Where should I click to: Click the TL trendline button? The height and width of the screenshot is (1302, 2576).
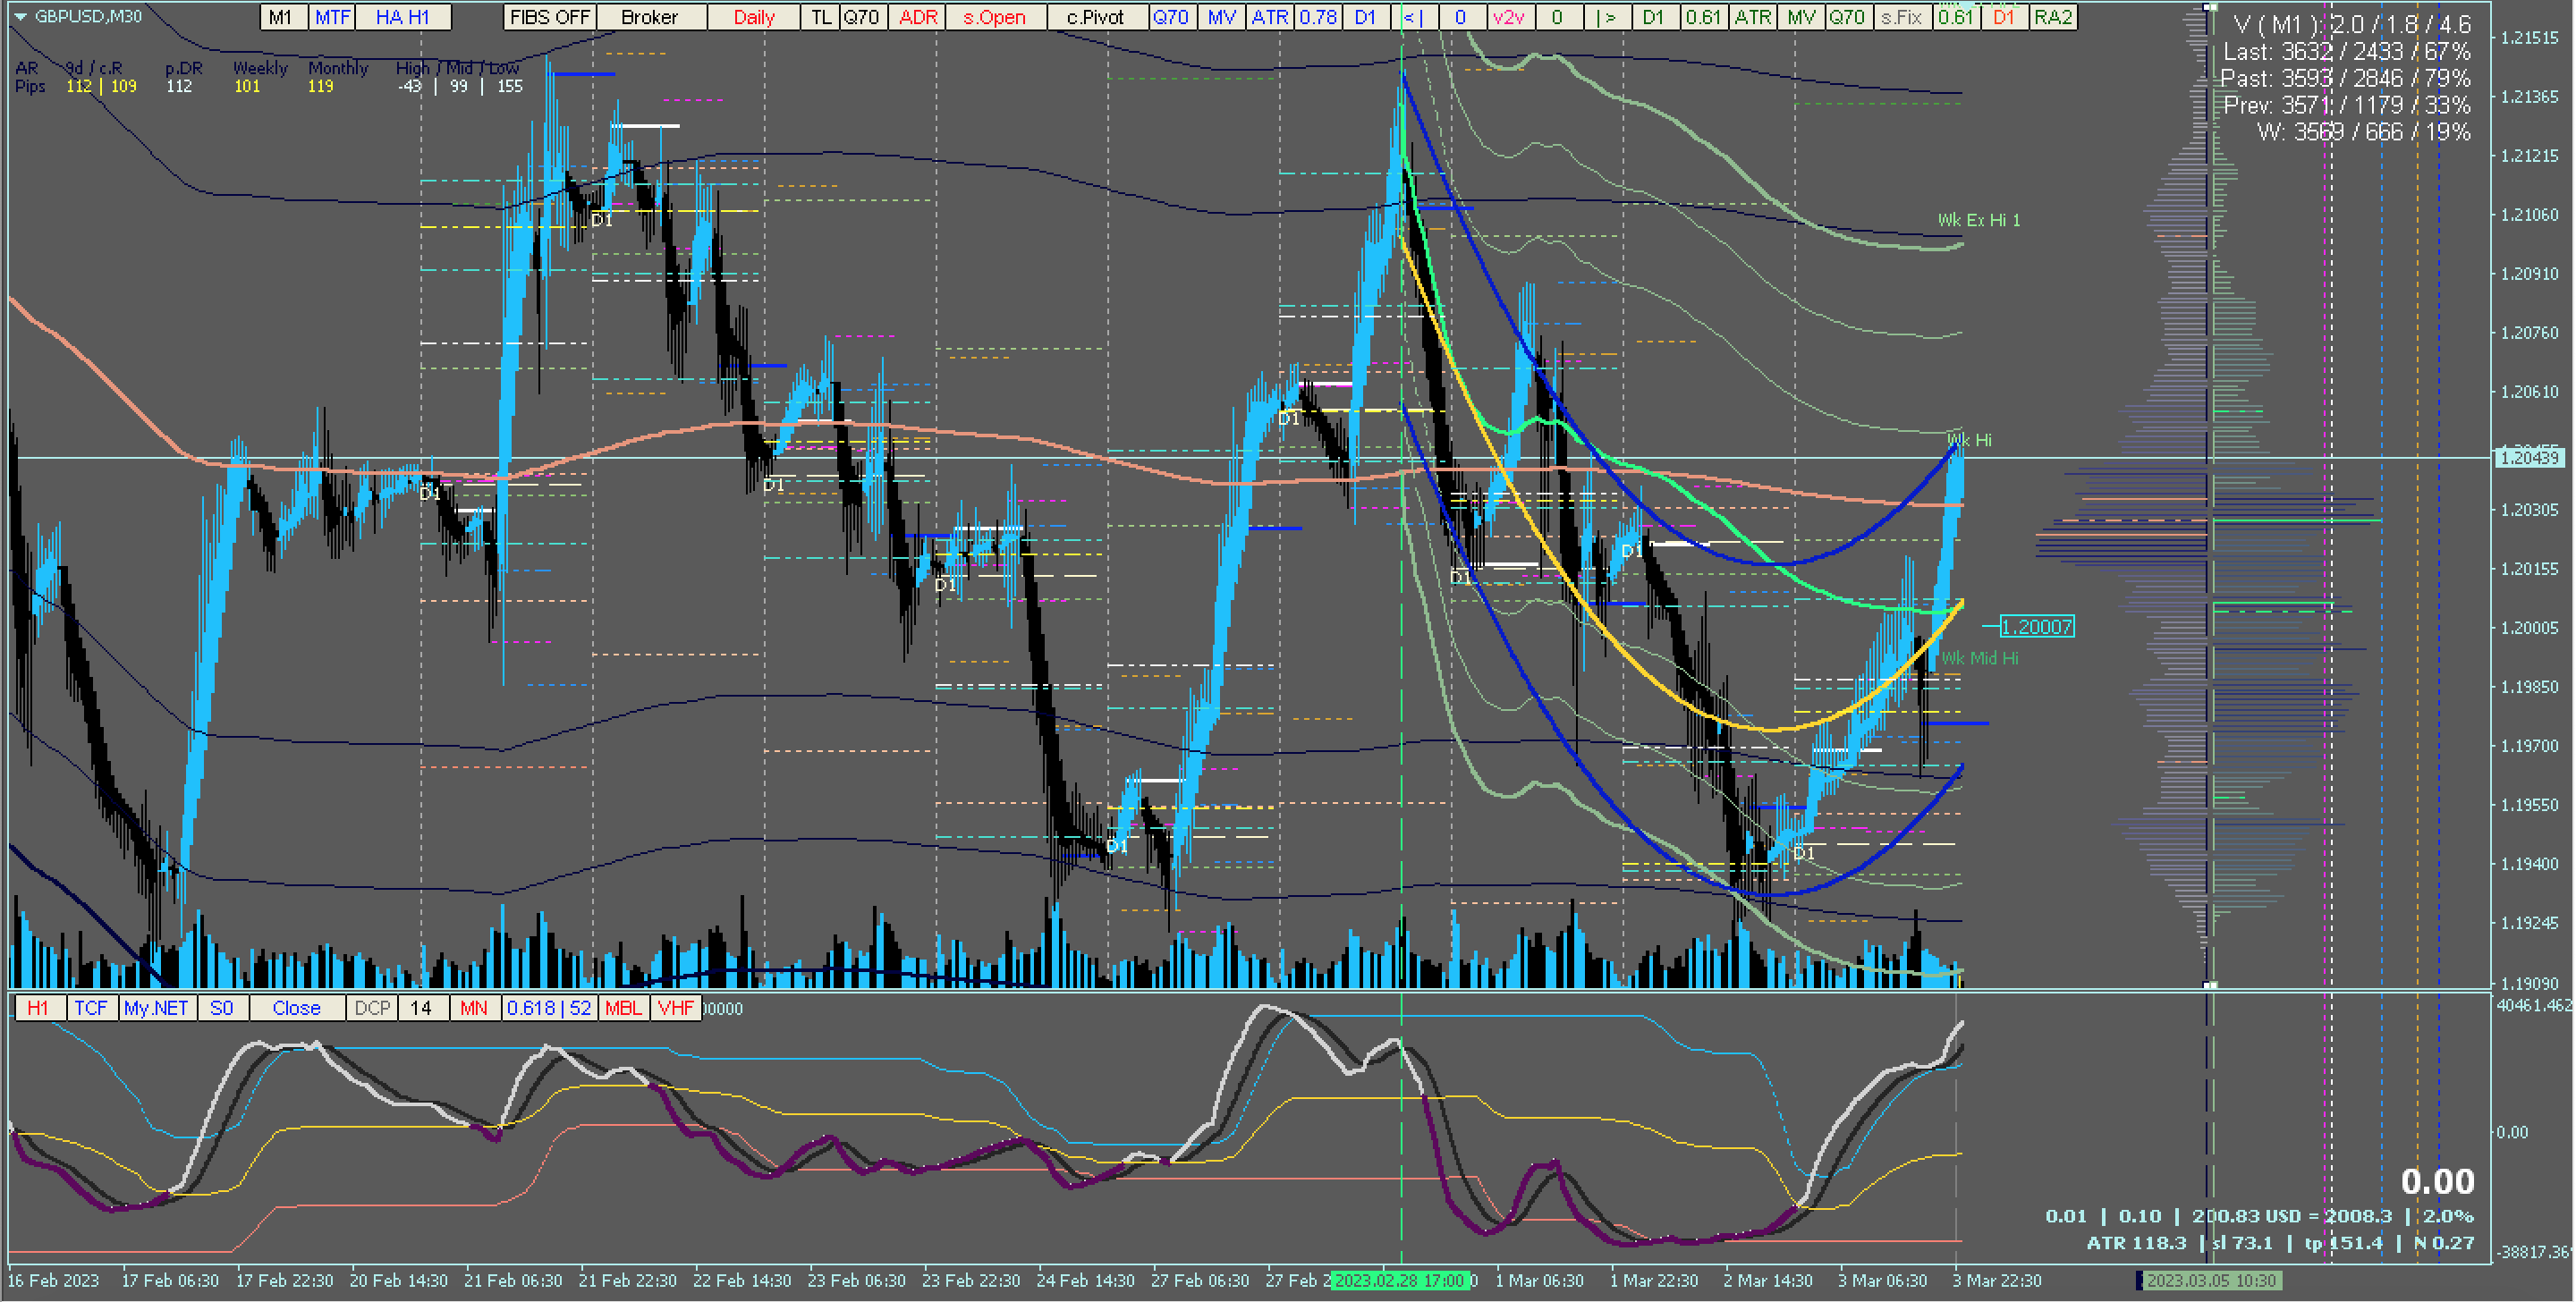click(820, 17)
